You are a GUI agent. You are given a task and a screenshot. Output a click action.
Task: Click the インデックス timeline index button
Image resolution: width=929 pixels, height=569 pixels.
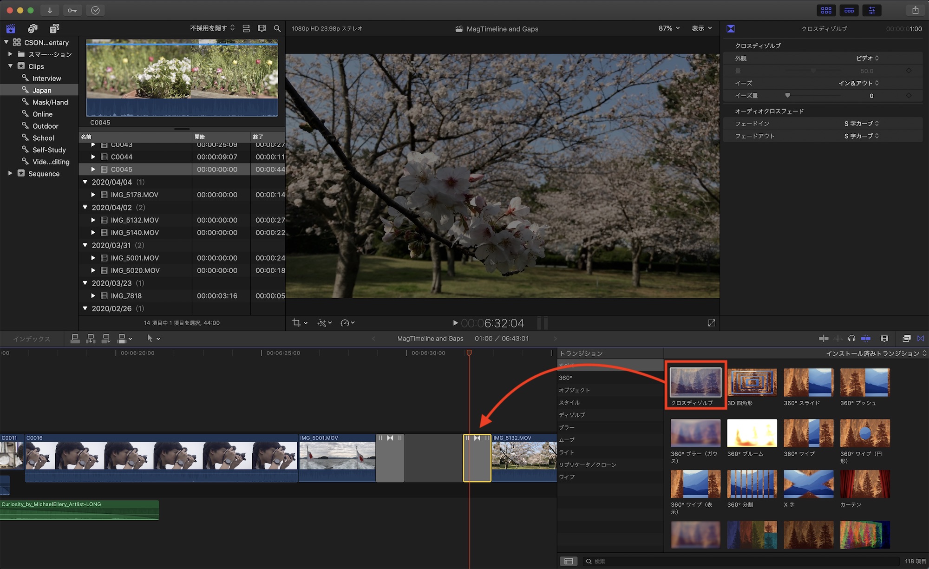click(x=32, y=339)
